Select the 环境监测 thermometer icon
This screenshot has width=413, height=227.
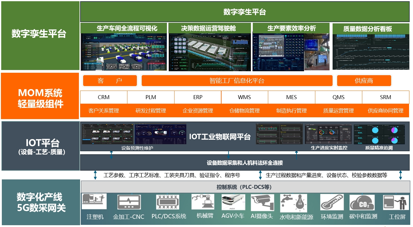(x=332, y=202)
